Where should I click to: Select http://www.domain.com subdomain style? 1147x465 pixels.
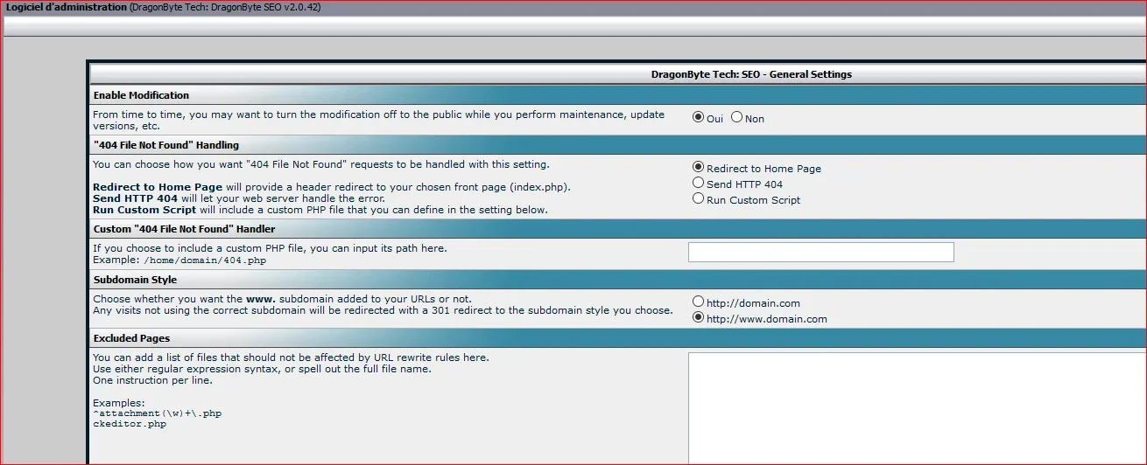698,317
